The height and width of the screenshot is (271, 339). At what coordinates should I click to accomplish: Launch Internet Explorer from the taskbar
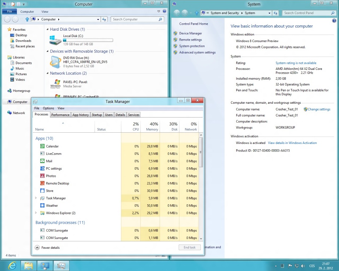pyautogui.click(x=12, y=265)
